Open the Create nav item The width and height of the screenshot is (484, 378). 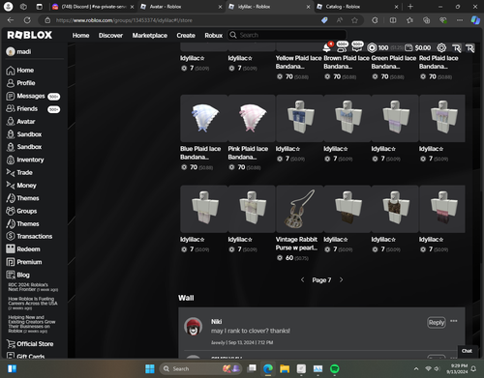pyautogui.click(x=186, y=36)
